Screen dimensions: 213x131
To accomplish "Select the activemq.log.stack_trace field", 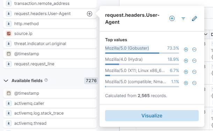I will click(50, 113).
